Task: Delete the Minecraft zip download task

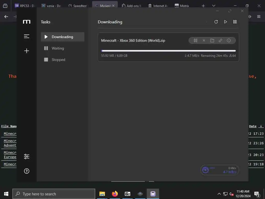Action: point(204,40)
